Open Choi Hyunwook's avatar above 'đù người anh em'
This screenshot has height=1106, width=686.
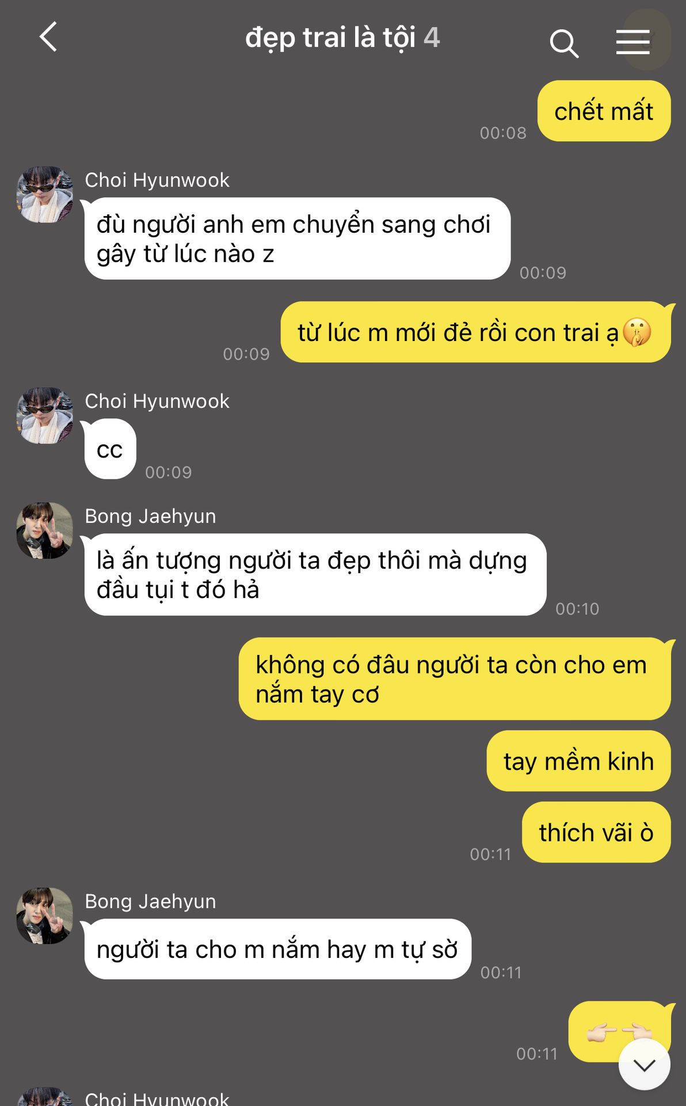(45, 195)
